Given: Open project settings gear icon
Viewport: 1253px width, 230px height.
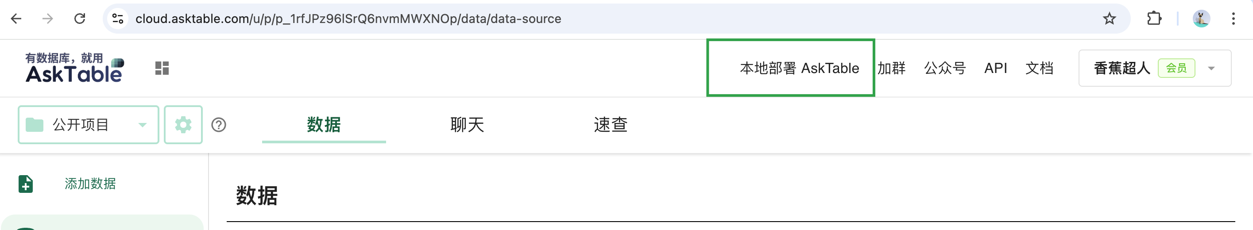Looking at the screenshot, I should 183,125.
